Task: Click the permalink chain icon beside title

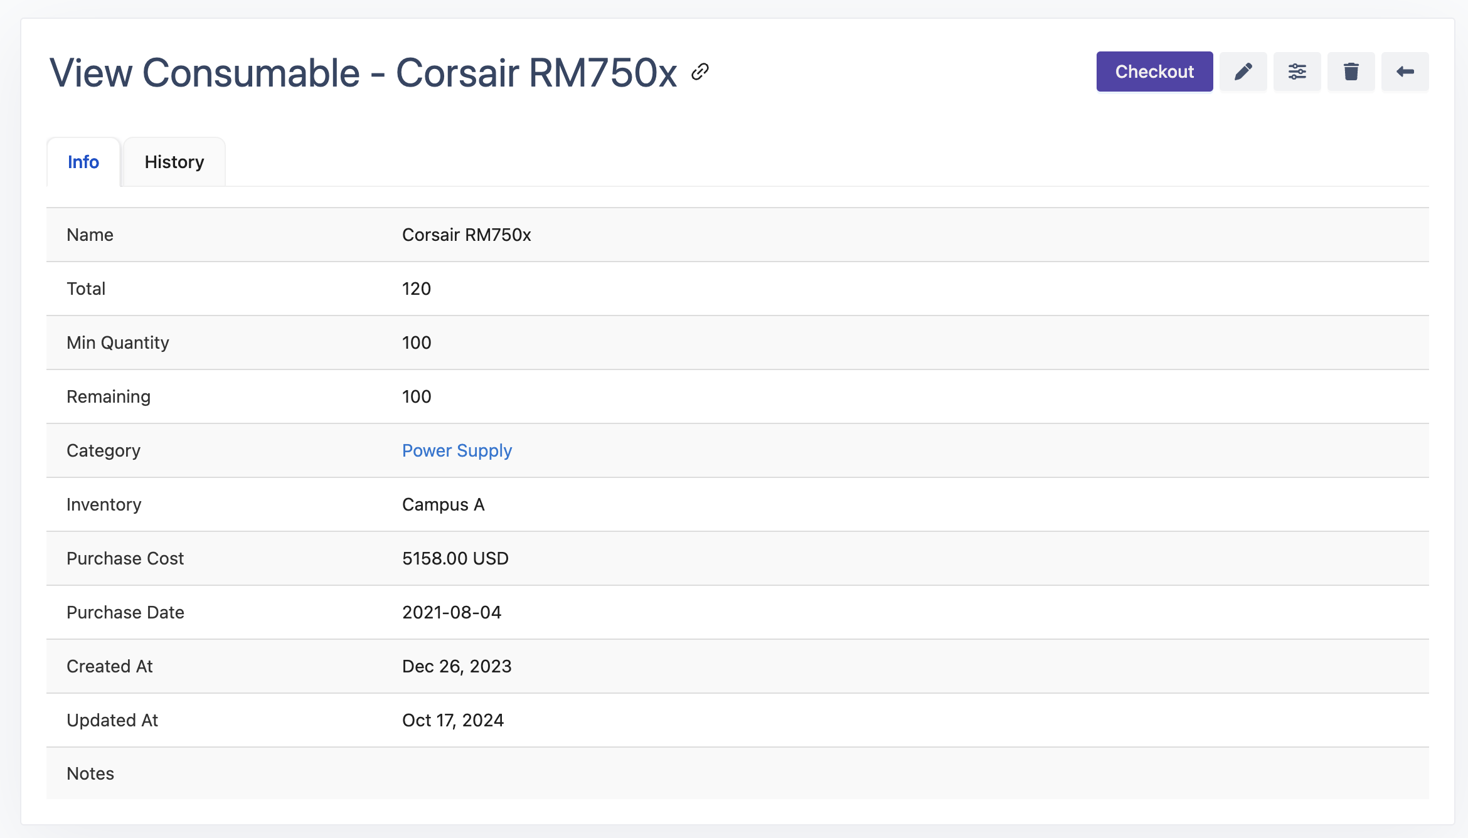Action: pos(699,72)
